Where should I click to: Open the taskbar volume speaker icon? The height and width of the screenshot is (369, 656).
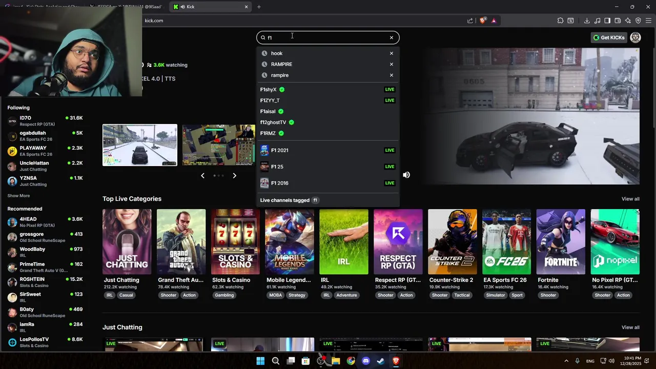611,361
